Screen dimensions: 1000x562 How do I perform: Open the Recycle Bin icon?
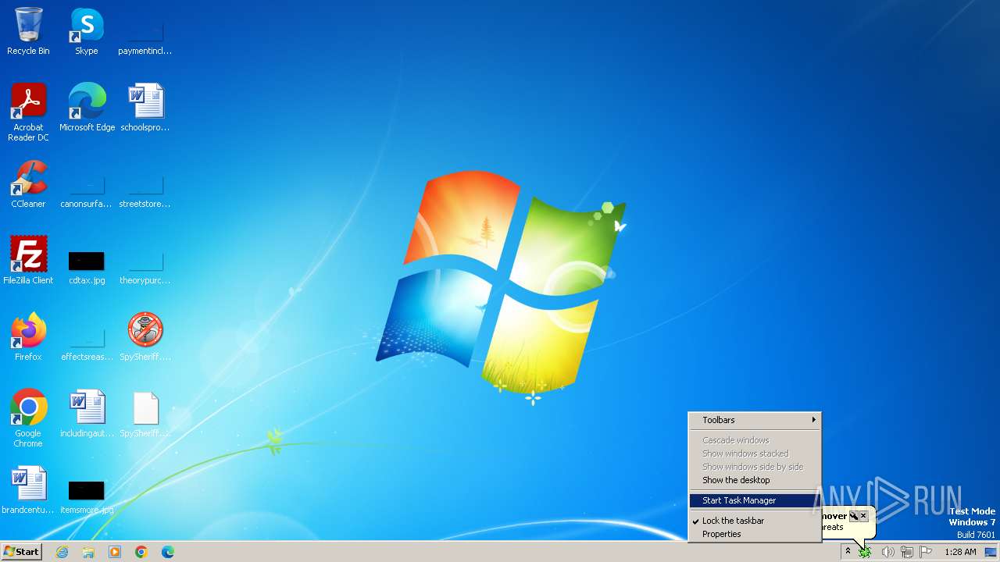pyautogui.click(x=28, y=31)
